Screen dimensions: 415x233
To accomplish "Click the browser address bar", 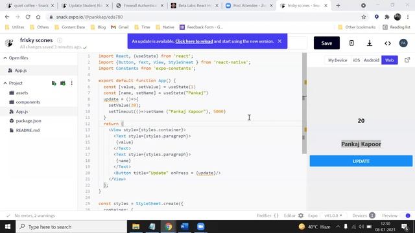I will (204, 17).
